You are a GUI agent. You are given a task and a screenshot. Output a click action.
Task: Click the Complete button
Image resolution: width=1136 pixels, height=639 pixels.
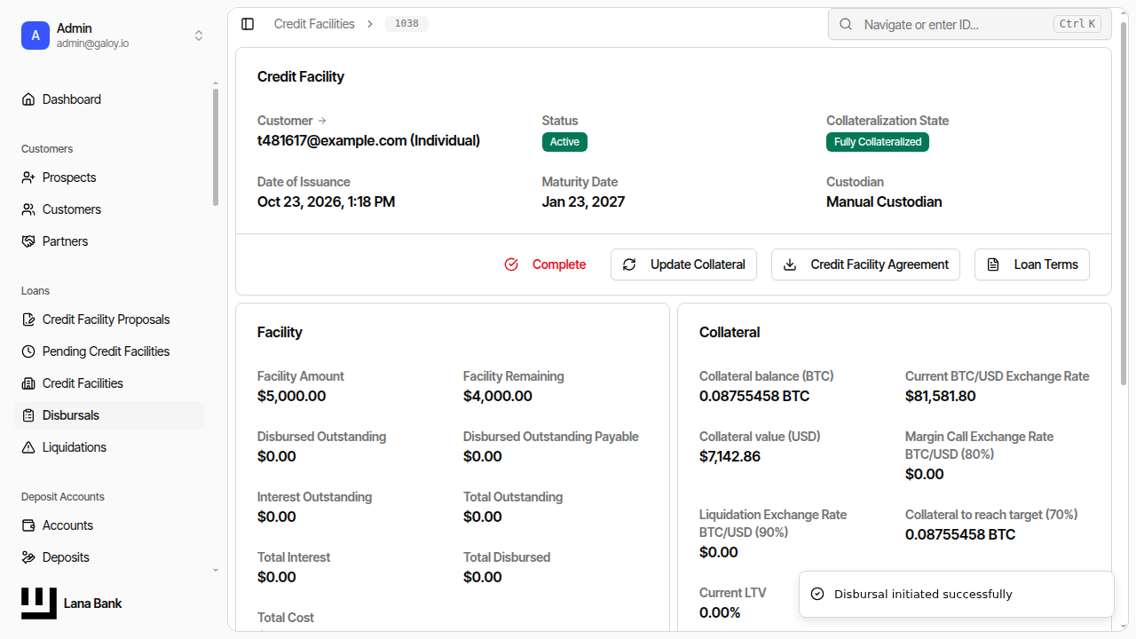[545, 264]
